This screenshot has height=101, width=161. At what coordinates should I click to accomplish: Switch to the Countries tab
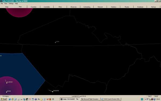tap(34, 7)
